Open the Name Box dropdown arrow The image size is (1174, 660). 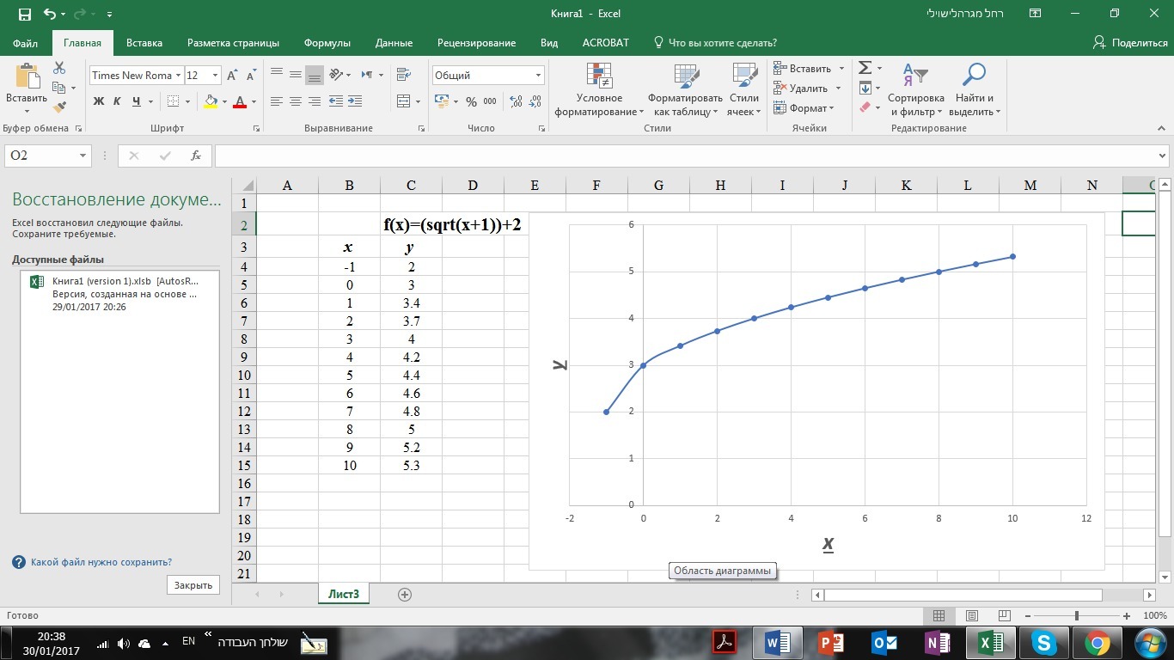(83, 156)
